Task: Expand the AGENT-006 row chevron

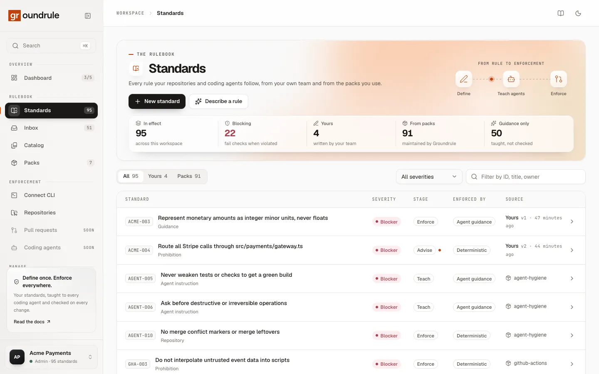Action: [x=572, y=307]
